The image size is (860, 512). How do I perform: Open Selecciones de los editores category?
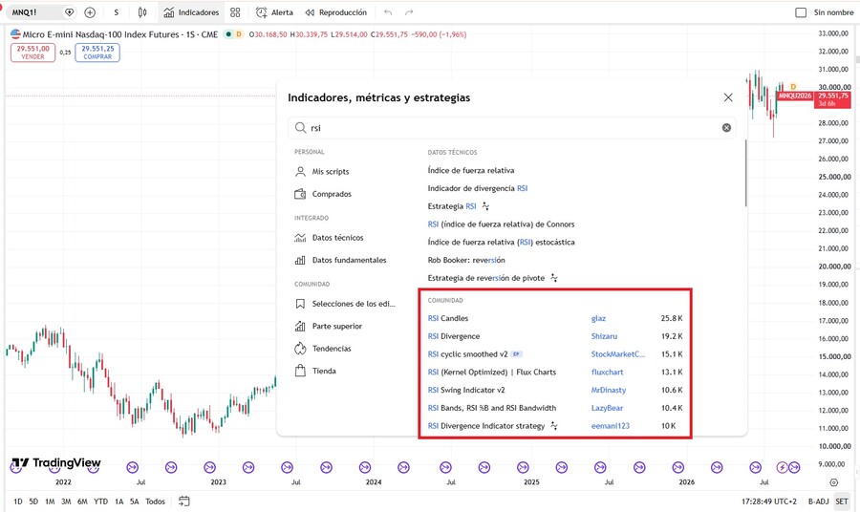[354, 304]
